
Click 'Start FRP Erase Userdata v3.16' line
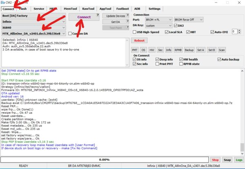point(24,80)
